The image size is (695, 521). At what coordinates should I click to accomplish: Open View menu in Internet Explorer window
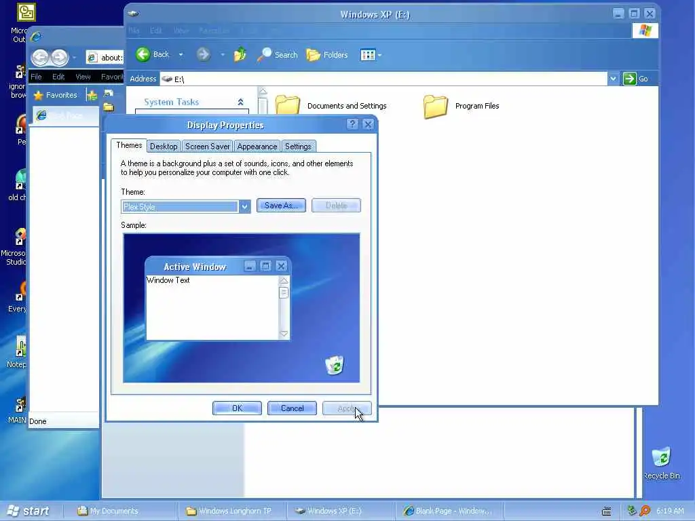[83, 77]
